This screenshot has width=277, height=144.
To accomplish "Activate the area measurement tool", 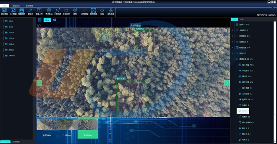I will tap(93, 11).
